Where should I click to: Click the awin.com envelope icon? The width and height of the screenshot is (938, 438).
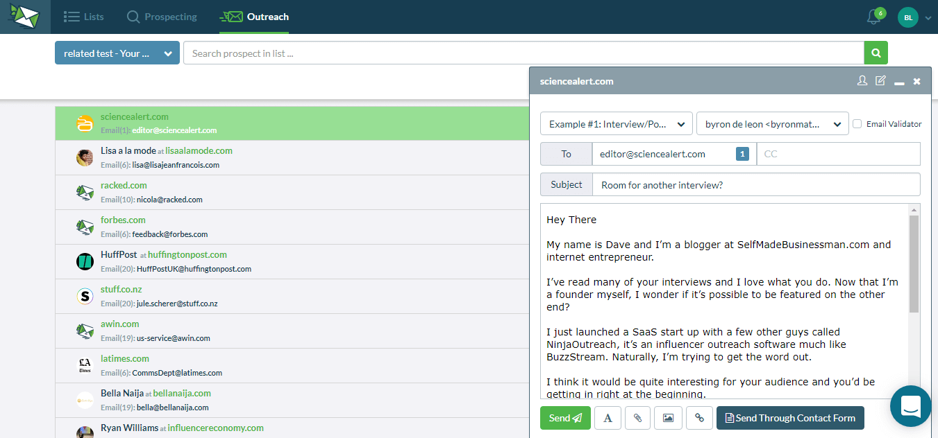[x=85, y=331]
